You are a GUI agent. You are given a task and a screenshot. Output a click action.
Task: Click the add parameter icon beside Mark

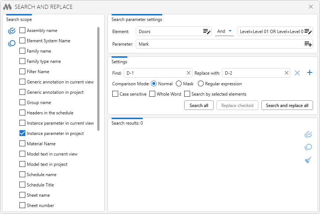coord(308,44)
